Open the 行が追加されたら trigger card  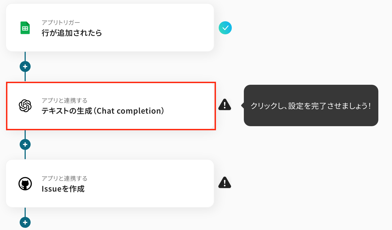[110, 28]
